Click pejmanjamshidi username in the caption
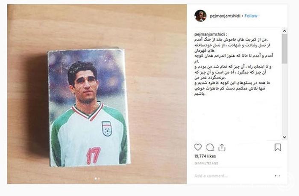 (x=210, y=35)
